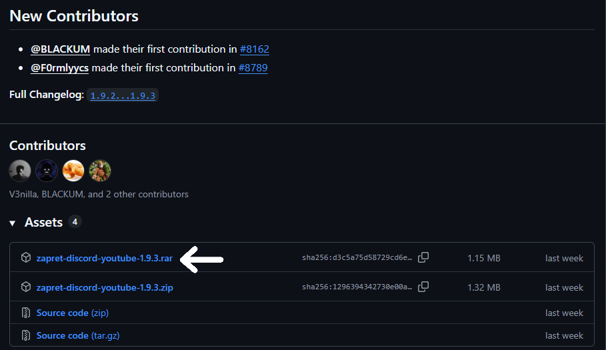Click file-zip icon beside Source code (tar.gz)
Viewport: 606px width, 350px height.
pyautogui.click(x=26, y=335)
